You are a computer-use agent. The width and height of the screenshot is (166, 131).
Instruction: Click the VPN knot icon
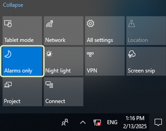point(90,54)
